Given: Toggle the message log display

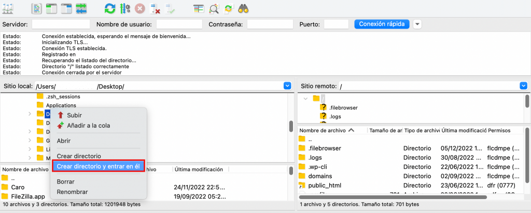Looking at the screenshot, I should coord(37,8).
